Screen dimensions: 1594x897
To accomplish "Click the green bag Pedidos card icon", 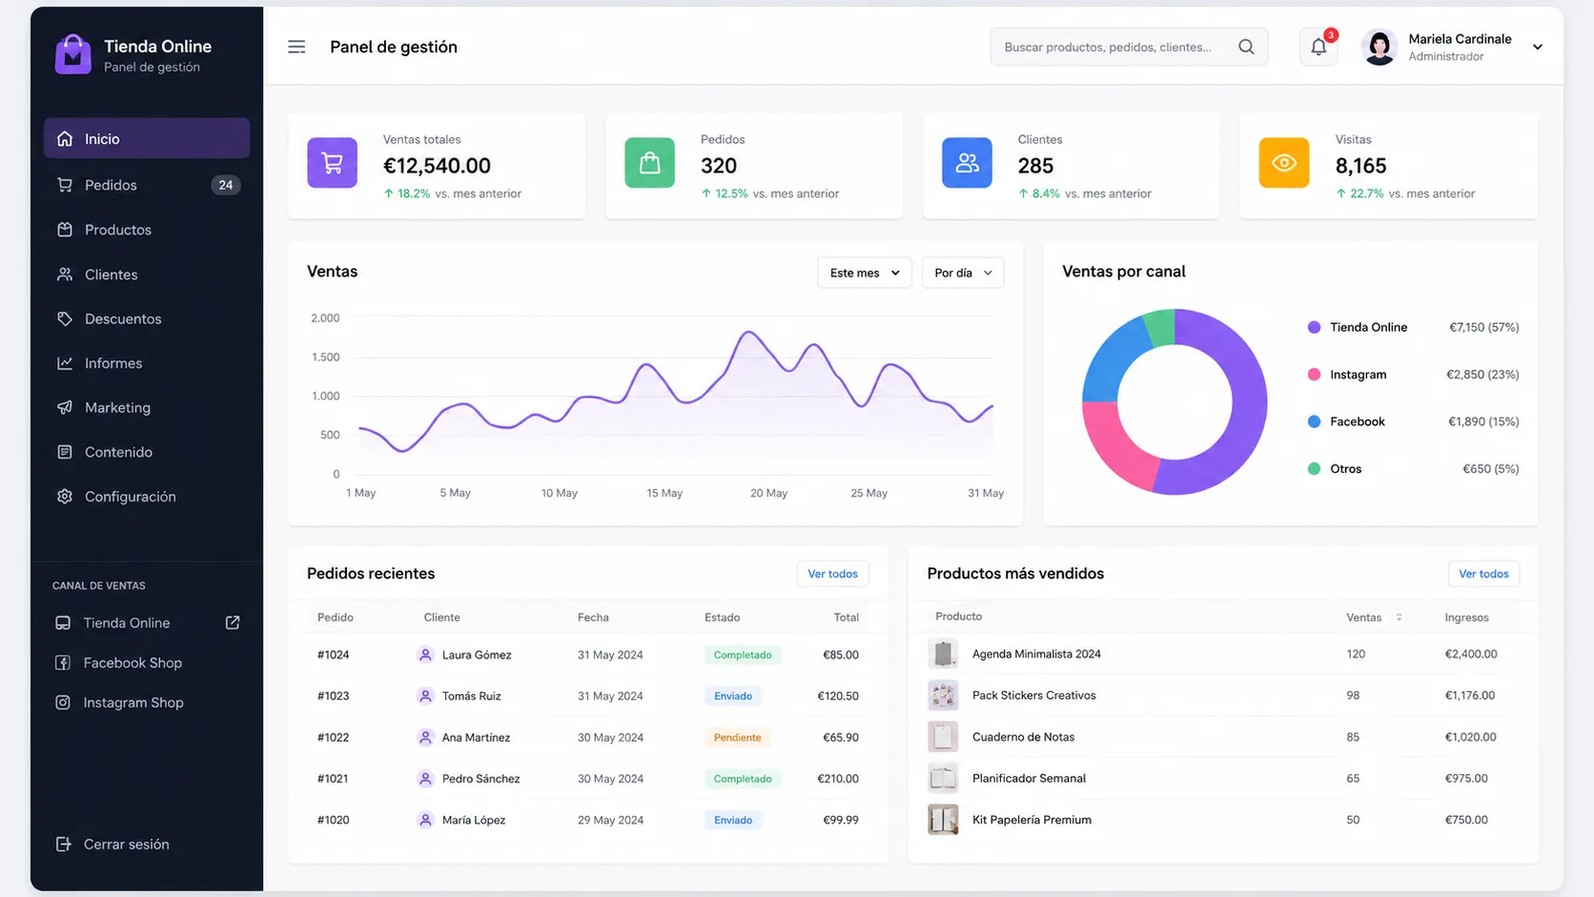I will 649,163.
